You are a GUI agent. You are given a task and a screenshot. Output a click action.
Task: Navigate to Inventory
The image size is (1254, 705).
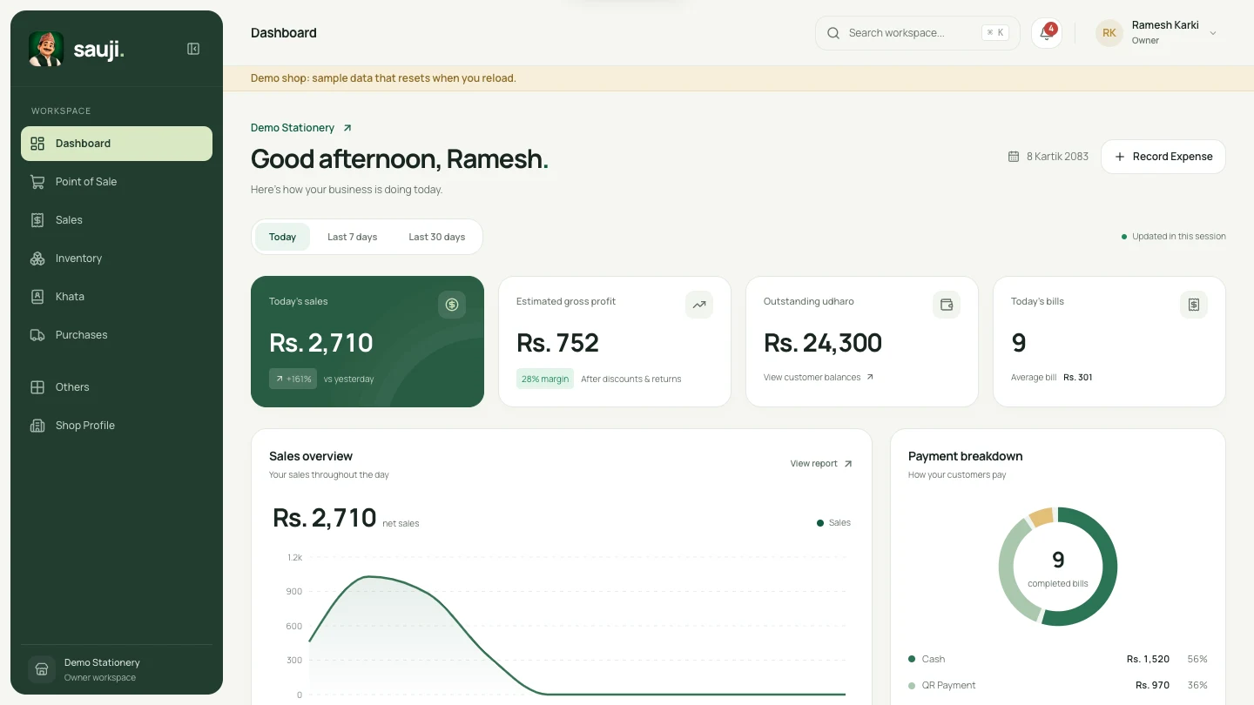(x=117, y=258)
